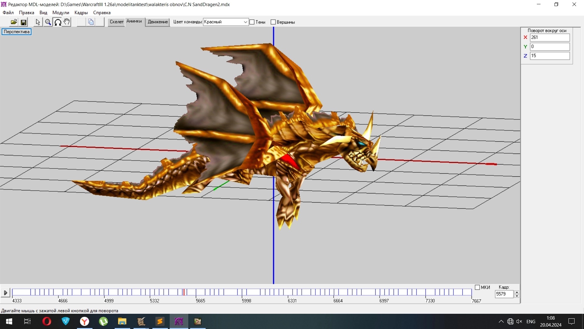The image size is (584, 329).
Task: Switch to the Скелет tab
Action: [116, 22]
